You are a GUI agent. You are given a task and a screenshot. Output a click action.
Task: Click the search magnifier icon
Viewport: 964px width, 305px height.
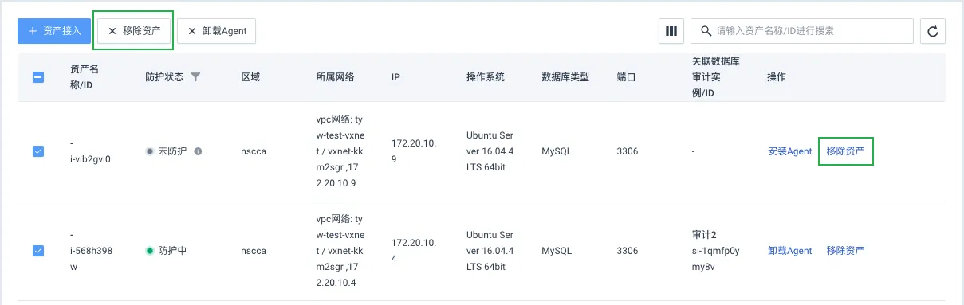pyautogui.click(x=706, y=31)
